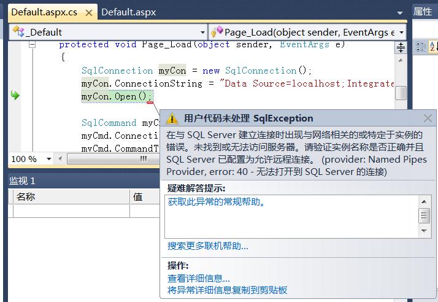Click '搜索更多联机帮助...' link
Viewport: 438px width, 302px height.
(207, 246)
